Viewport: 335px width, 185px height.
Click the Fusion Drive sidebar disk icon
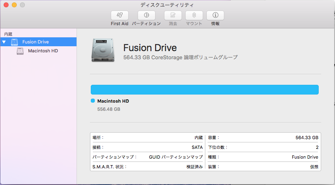point(15,42)
